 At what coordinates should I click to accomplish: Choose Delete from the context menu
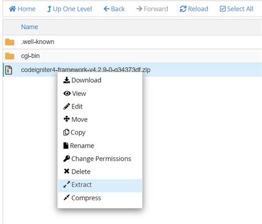77,172
